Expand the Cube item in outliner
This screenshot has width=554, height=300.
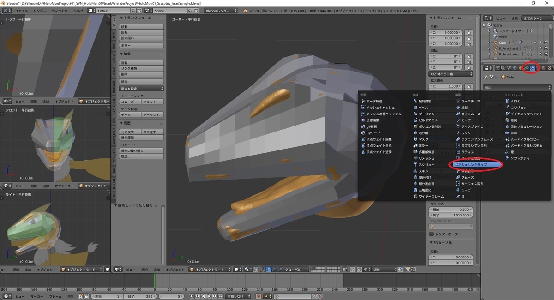coord(490,42)
